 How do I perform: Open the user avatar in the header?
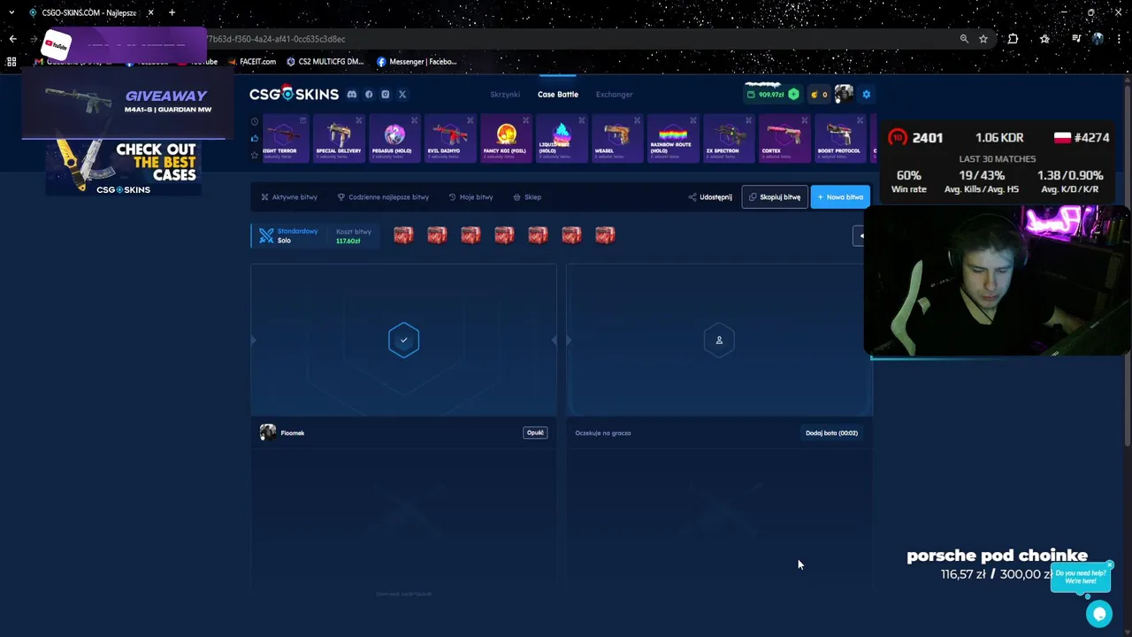click(844, 94)
